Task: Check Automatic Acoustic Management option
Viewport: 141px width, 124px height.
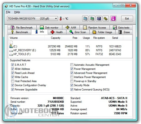Action: tap(72, 65)
